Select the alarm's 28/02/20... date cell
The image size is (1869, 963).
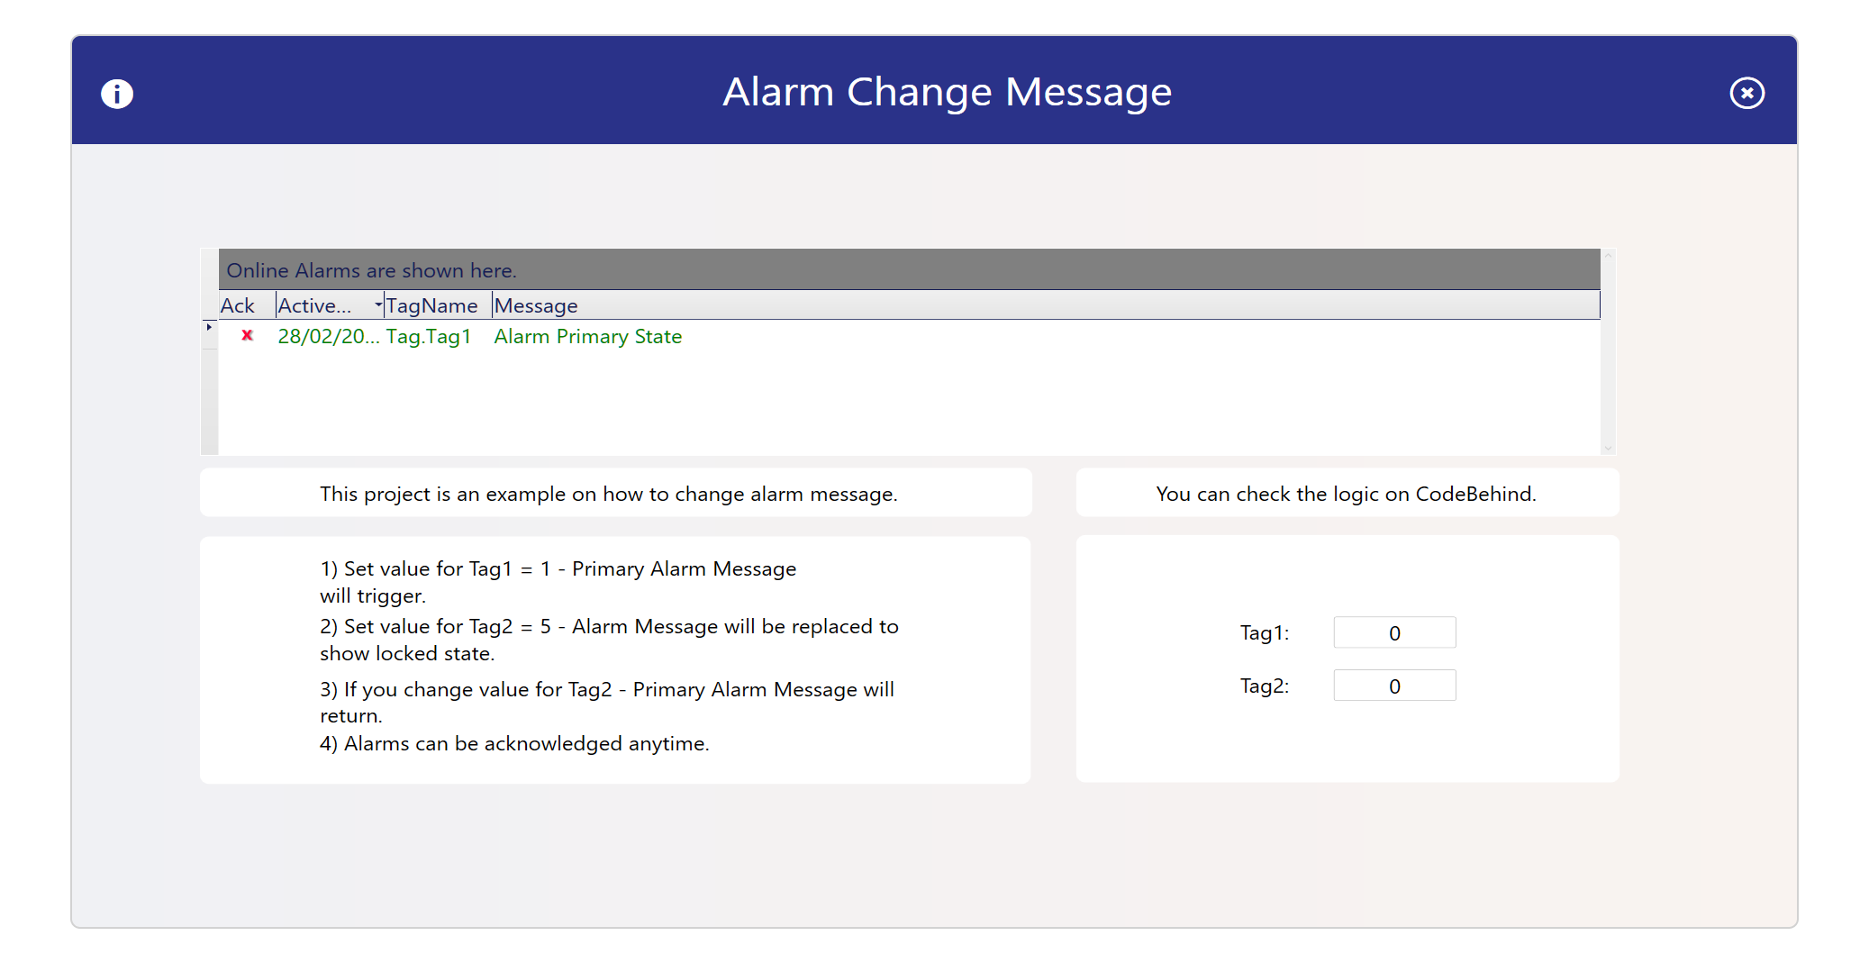click(x=328, y=337)
